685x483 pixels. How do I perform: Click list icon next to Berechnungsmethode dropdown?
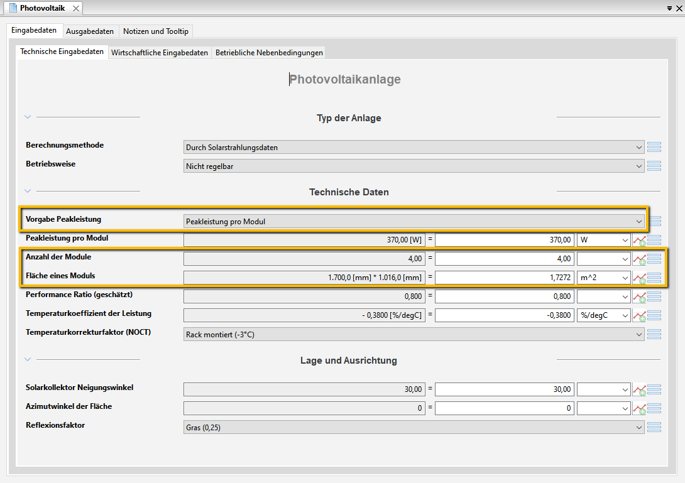654,147
